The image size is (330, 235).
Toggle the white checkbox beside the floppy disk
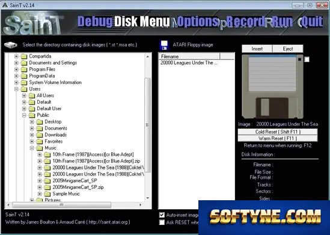pos(307,59)
